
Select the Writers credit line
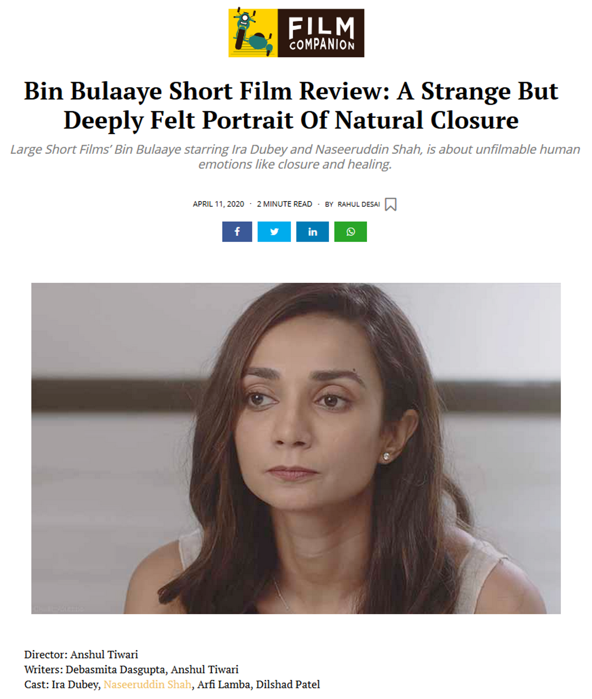coord(131,669)
